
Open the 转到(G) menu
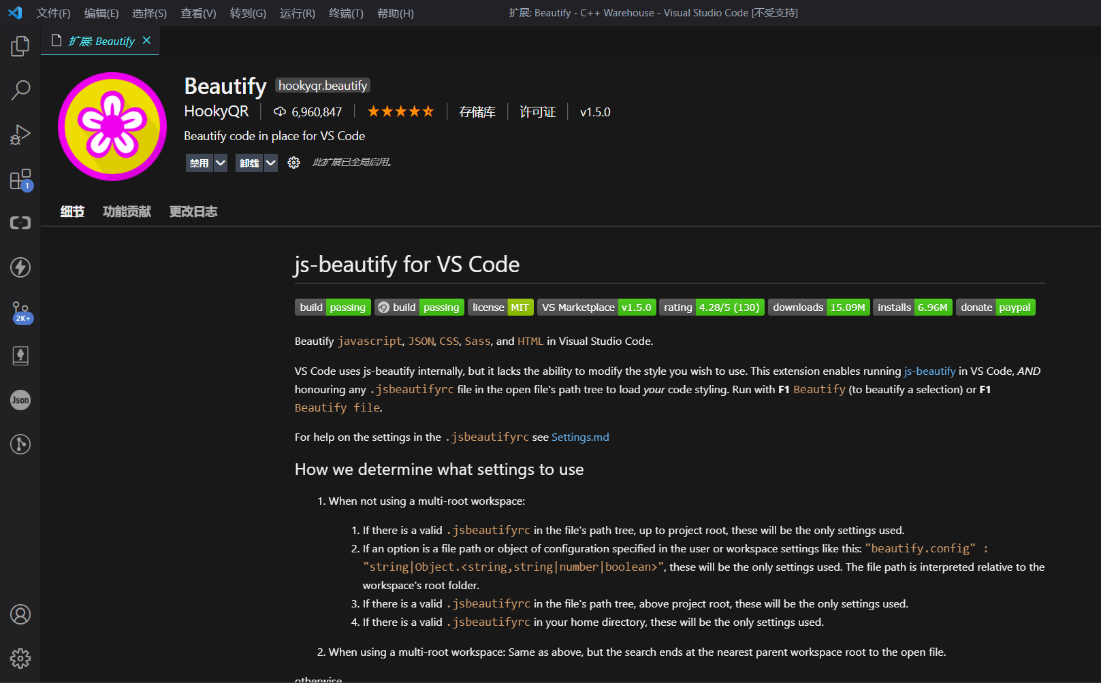coord(248,13)
